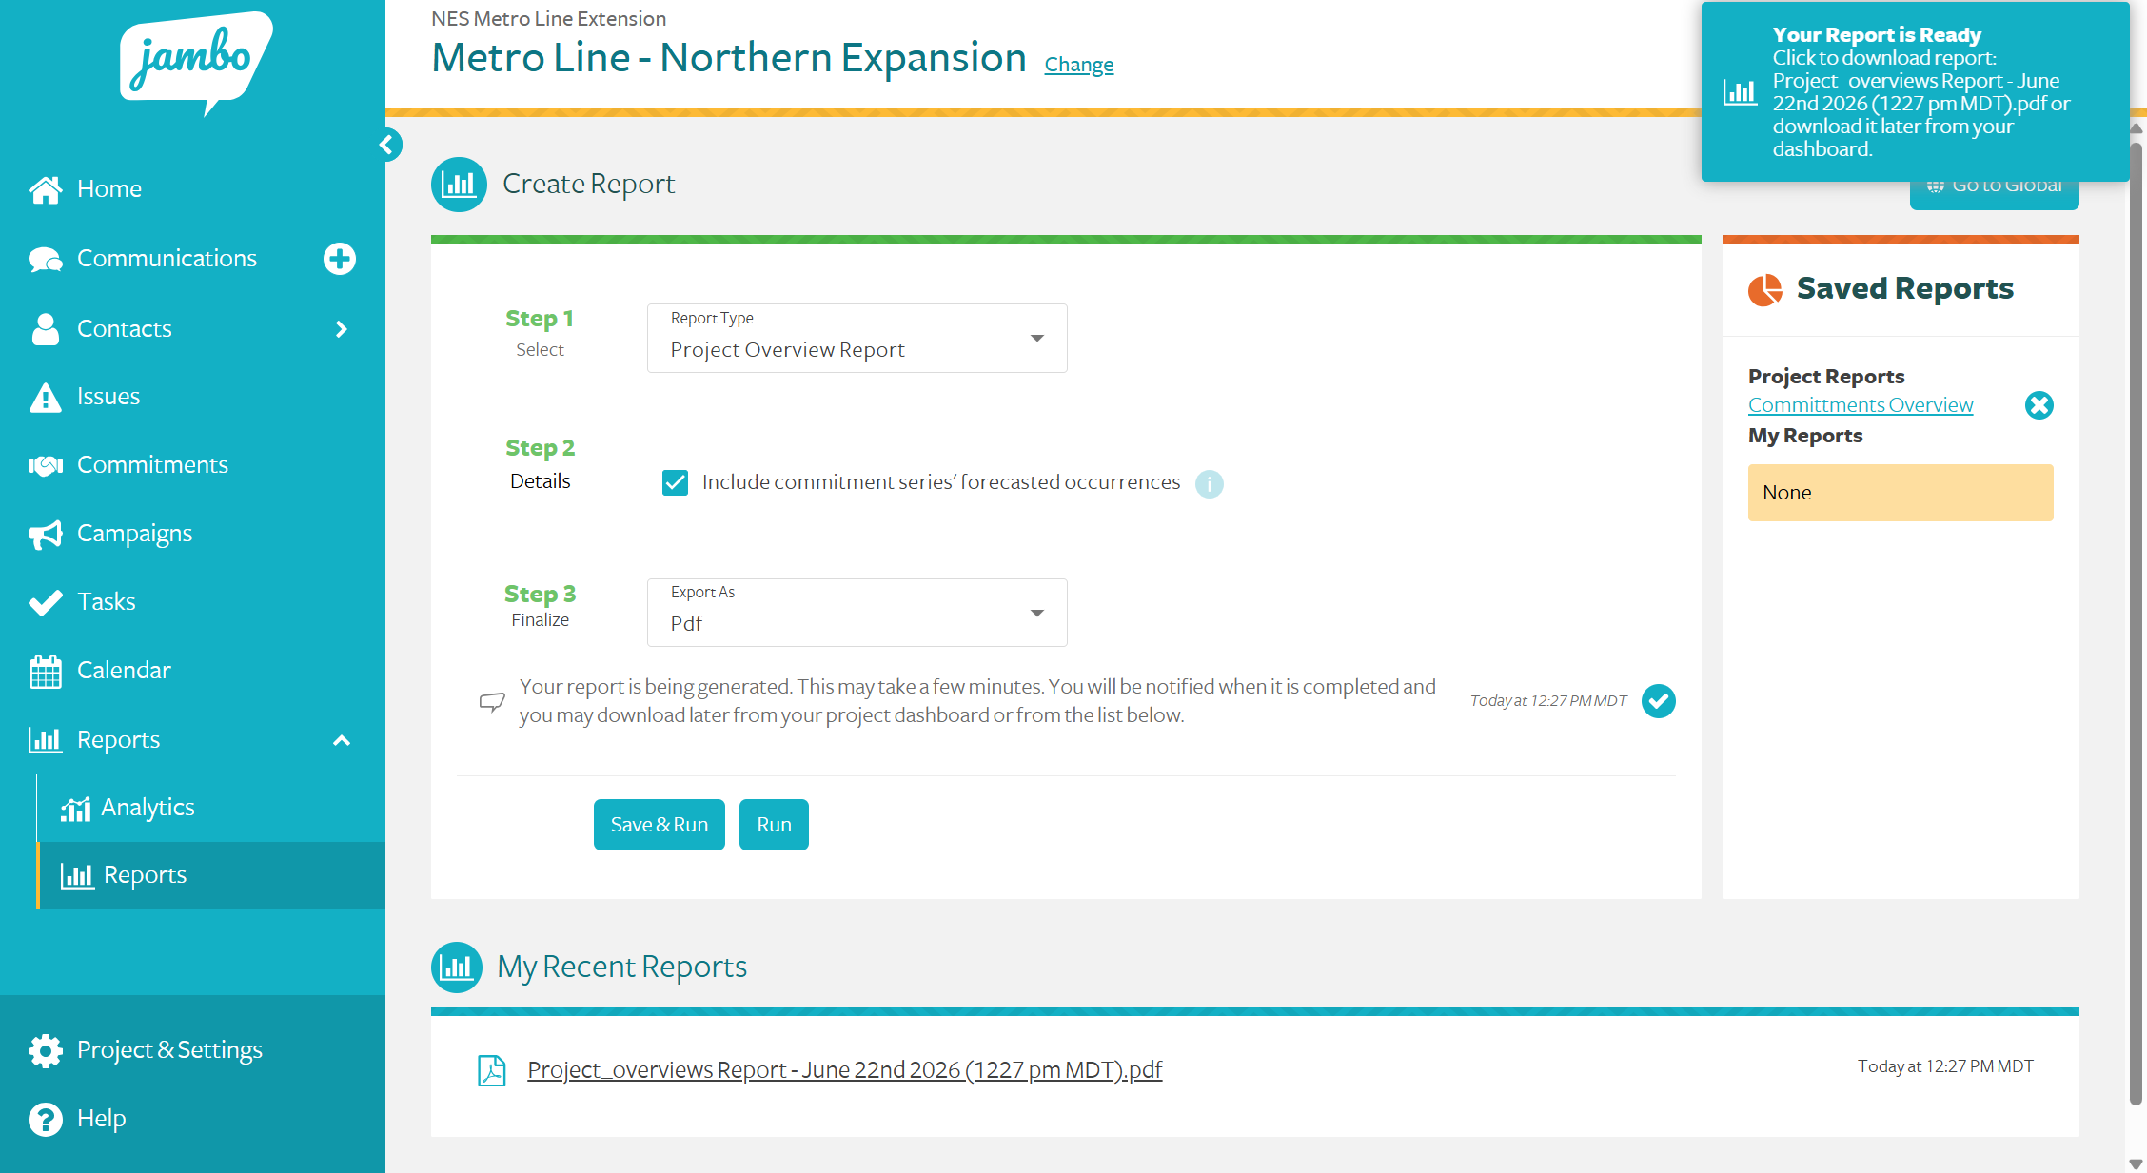Click the Run button

[x=774, y=825]
